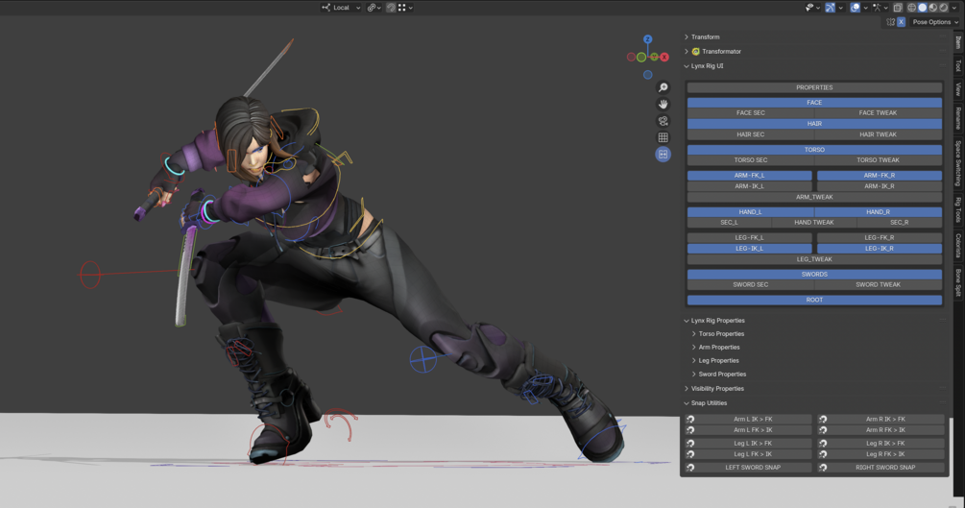
Task: Open the Space Switching sidebar tab
Action: [958, 163]
